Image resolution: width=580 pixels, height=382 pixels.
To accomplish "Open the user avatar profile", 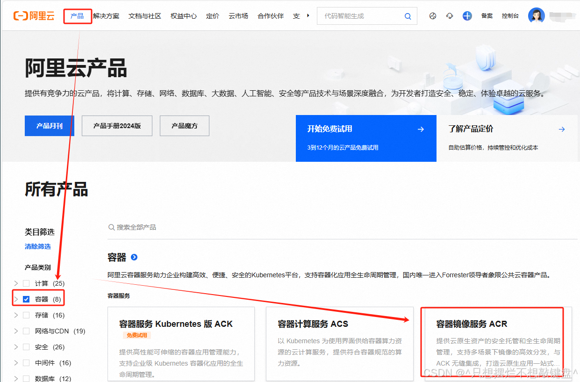I will coord(536,15).
